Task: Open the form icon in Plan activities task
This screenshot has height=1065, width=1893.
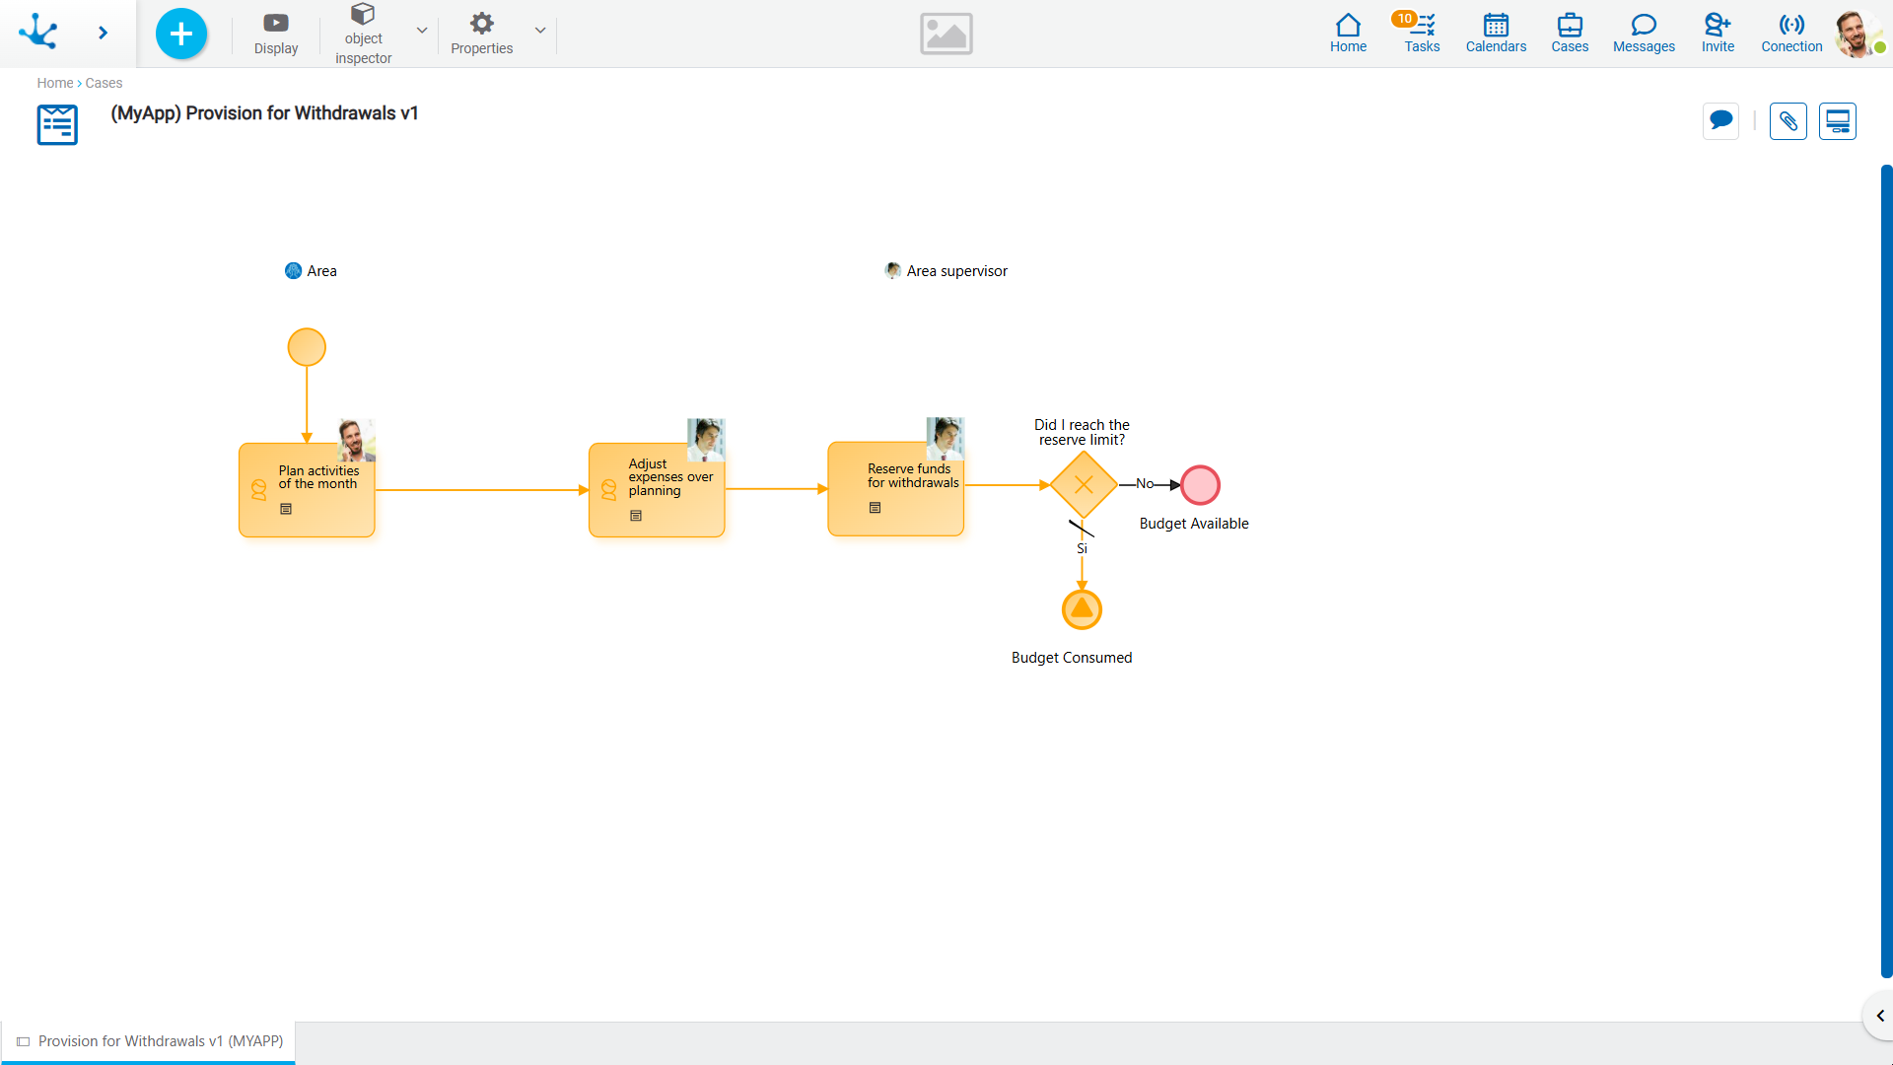Action: pos(286,509)
